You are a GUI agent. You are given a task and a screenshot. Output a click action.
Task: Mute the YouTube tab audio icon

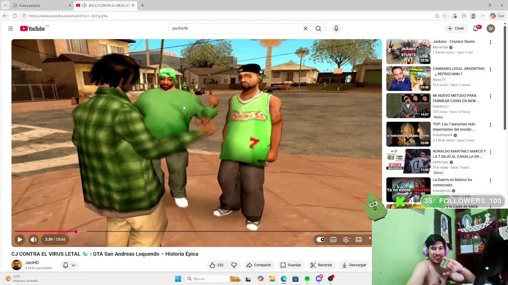click(84, 6)
